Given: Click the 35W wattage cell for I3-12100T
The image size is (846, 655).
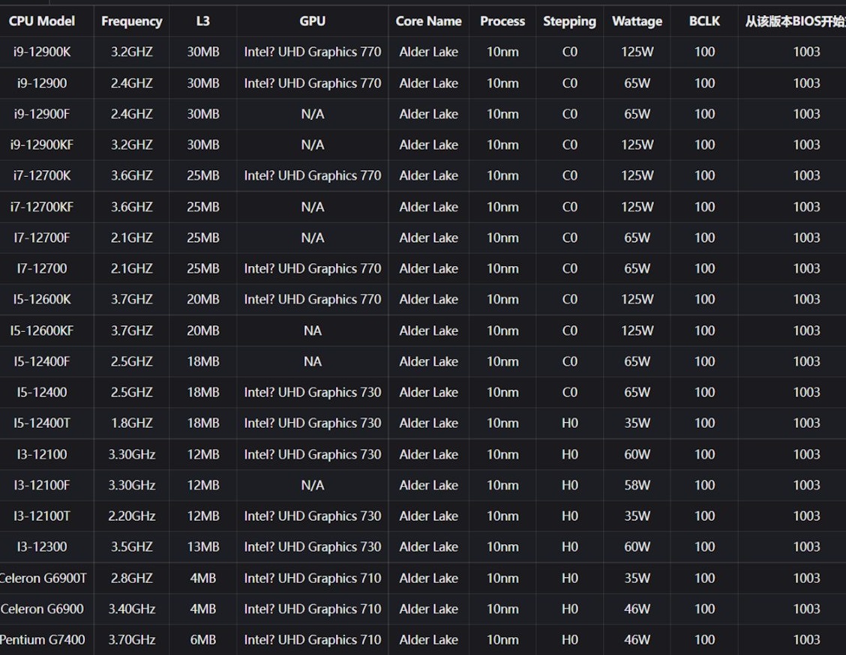Looking at the screenshot, I should coord(637,516).
